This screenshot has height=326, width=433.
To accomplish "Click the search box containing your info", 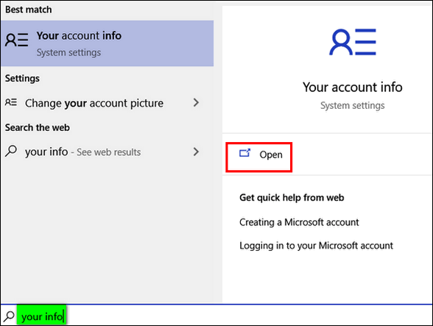I will click(216, 316).
